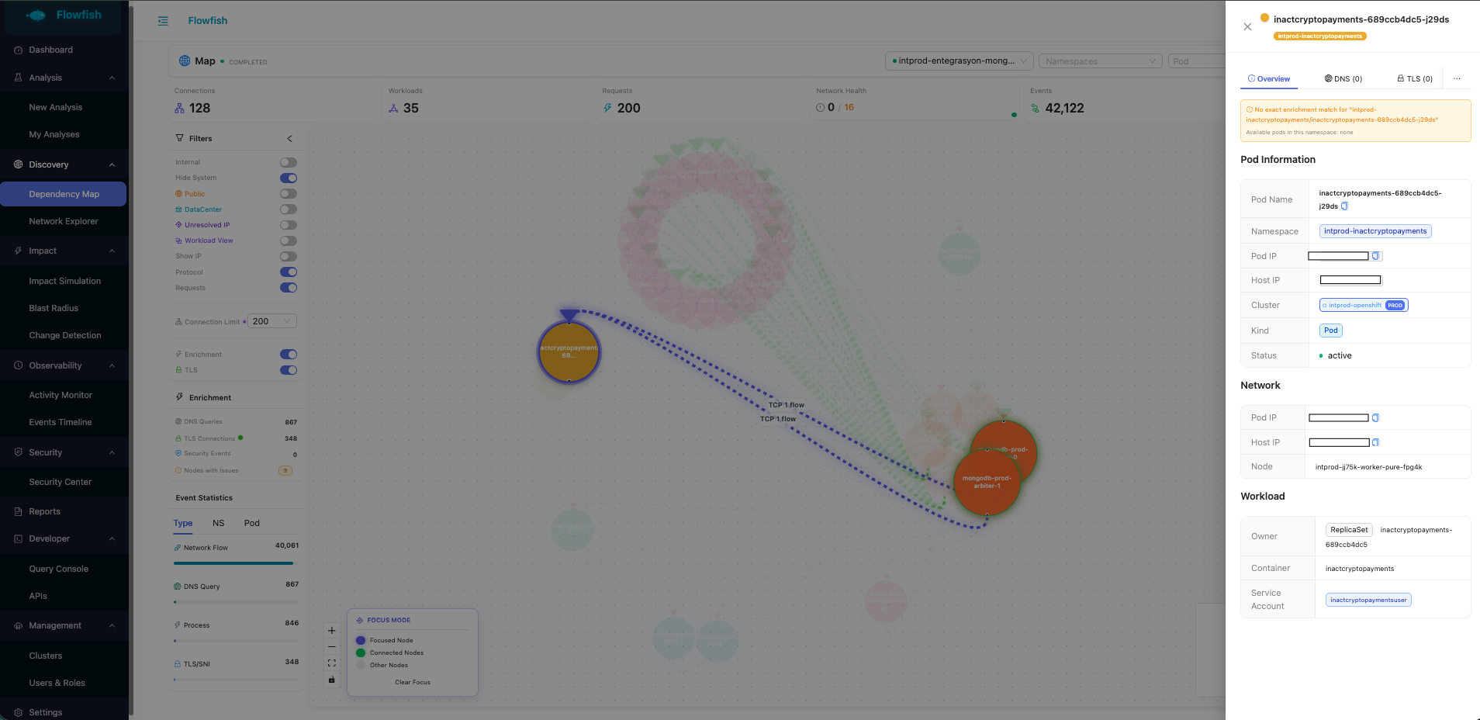The width and height of the screenshot is (1480, 720).
Task: Switch to the Overview tab
Action: 1269,79
